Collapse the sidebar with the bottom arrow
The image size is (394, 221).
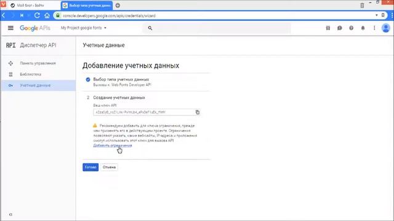coord(10,214)
